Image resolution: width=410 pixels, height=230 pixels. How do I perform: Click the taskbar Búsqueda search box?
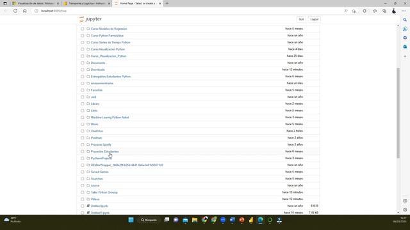point(149,220)
